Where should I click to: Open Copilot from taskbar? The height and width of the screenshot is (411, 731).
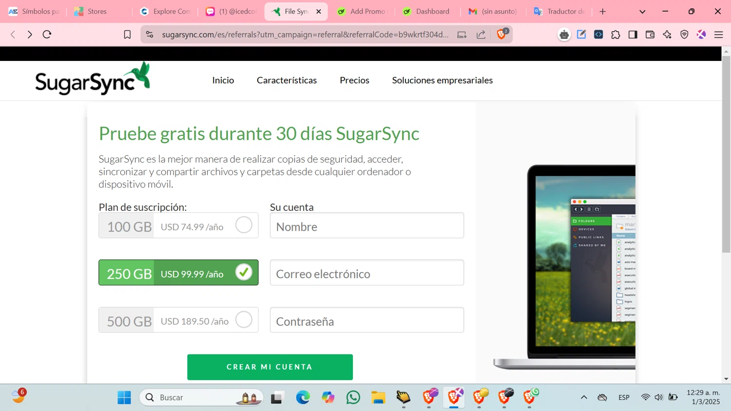point(328,397)
